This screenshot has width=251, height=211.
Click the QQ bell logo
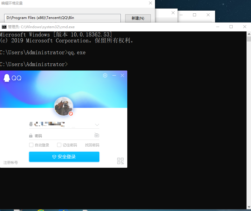7,78
